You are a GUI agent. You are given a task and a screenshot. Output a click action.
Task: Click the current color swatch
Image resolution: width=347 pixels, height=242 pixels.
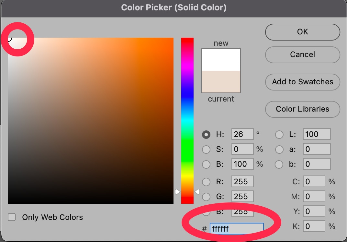coord(221,82)
